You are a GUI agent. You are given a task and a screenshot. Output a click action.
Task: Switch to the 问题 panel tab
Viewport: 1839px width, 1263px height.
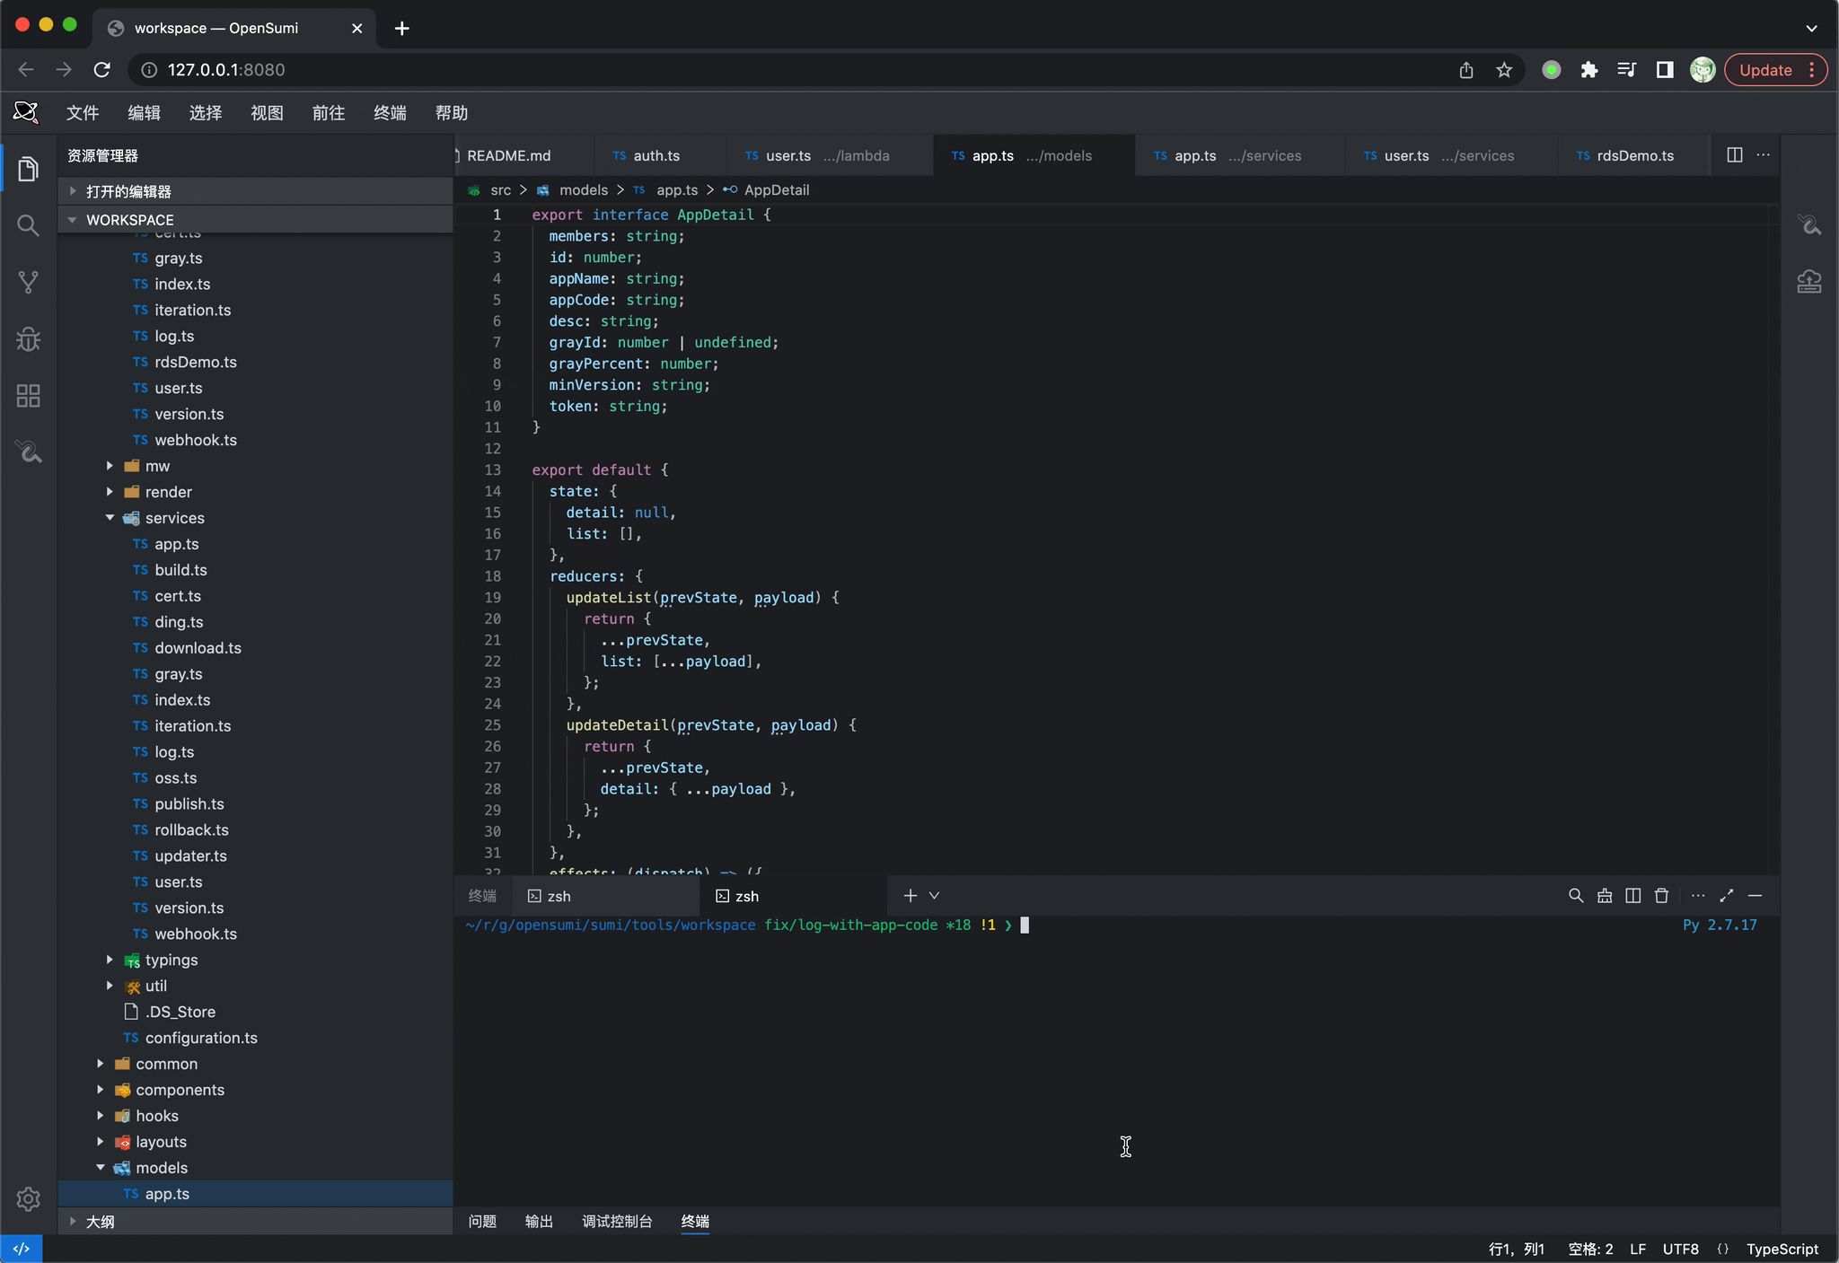click(x=482, y=1222)
